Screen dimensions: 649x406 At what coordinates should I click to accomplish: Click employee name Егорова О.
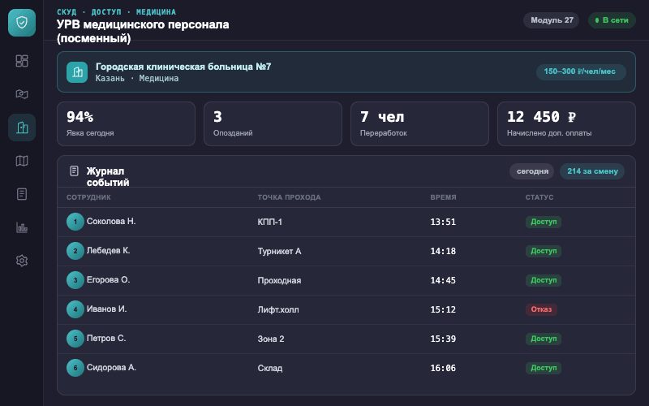point(108,279)
